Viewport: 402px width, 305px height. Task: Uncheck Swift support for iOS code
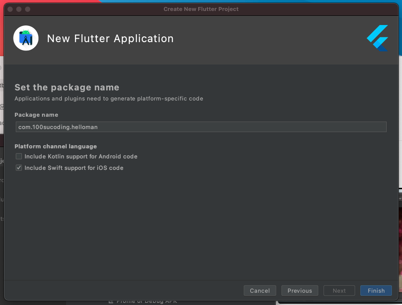[x=19, y=168]
